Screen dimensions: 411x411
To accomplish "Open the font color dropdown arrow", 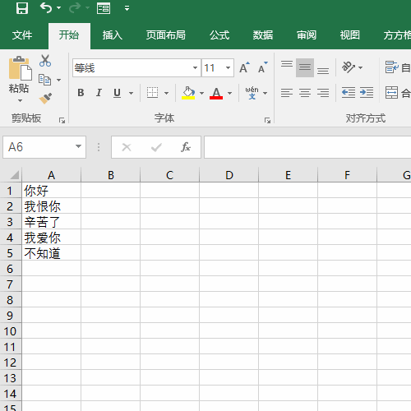I will point(230,93).
